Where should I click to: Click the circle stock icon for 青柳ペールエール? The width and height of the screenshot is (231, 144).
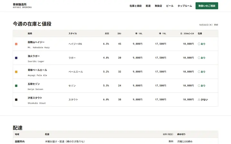(x=199, y=72)
